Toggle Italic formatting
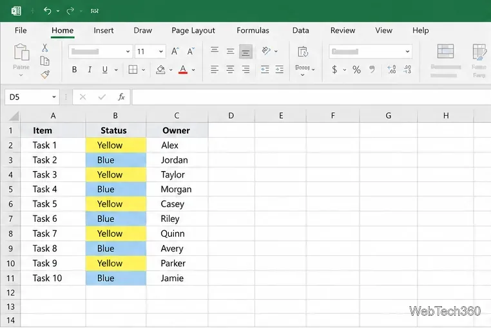491x328 pixels. pos(90,69)
